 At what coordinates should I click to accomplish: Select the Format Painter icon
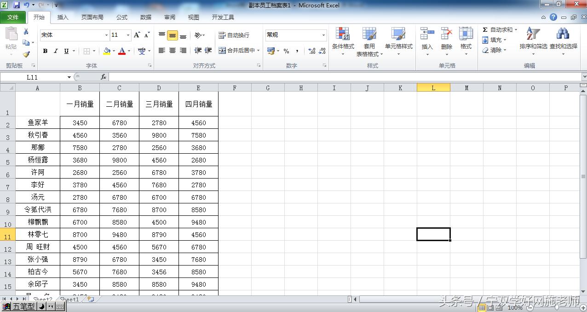click(27, 53)
